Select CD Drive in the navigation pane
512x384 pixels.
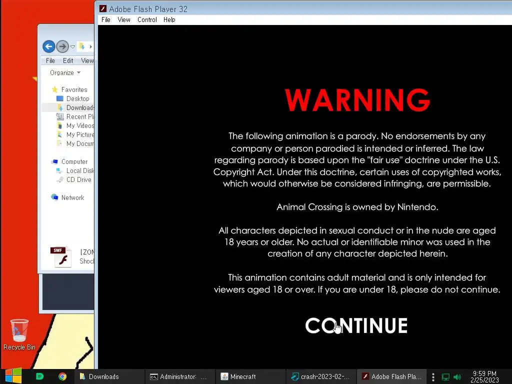tap(78, 179)
